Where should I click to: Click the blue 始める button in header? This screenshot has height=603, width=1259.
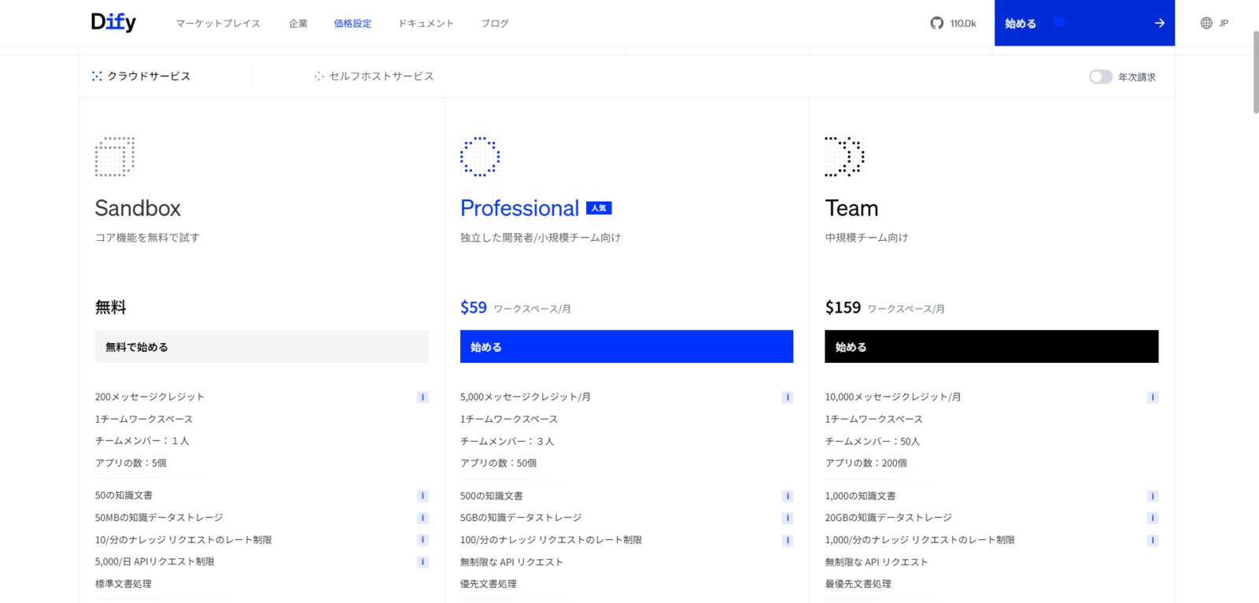(x=1084, y=23)
